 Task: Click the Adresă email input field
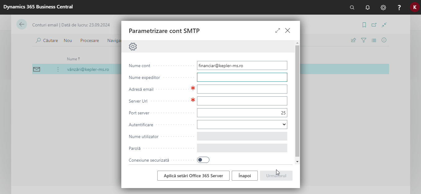242,89
